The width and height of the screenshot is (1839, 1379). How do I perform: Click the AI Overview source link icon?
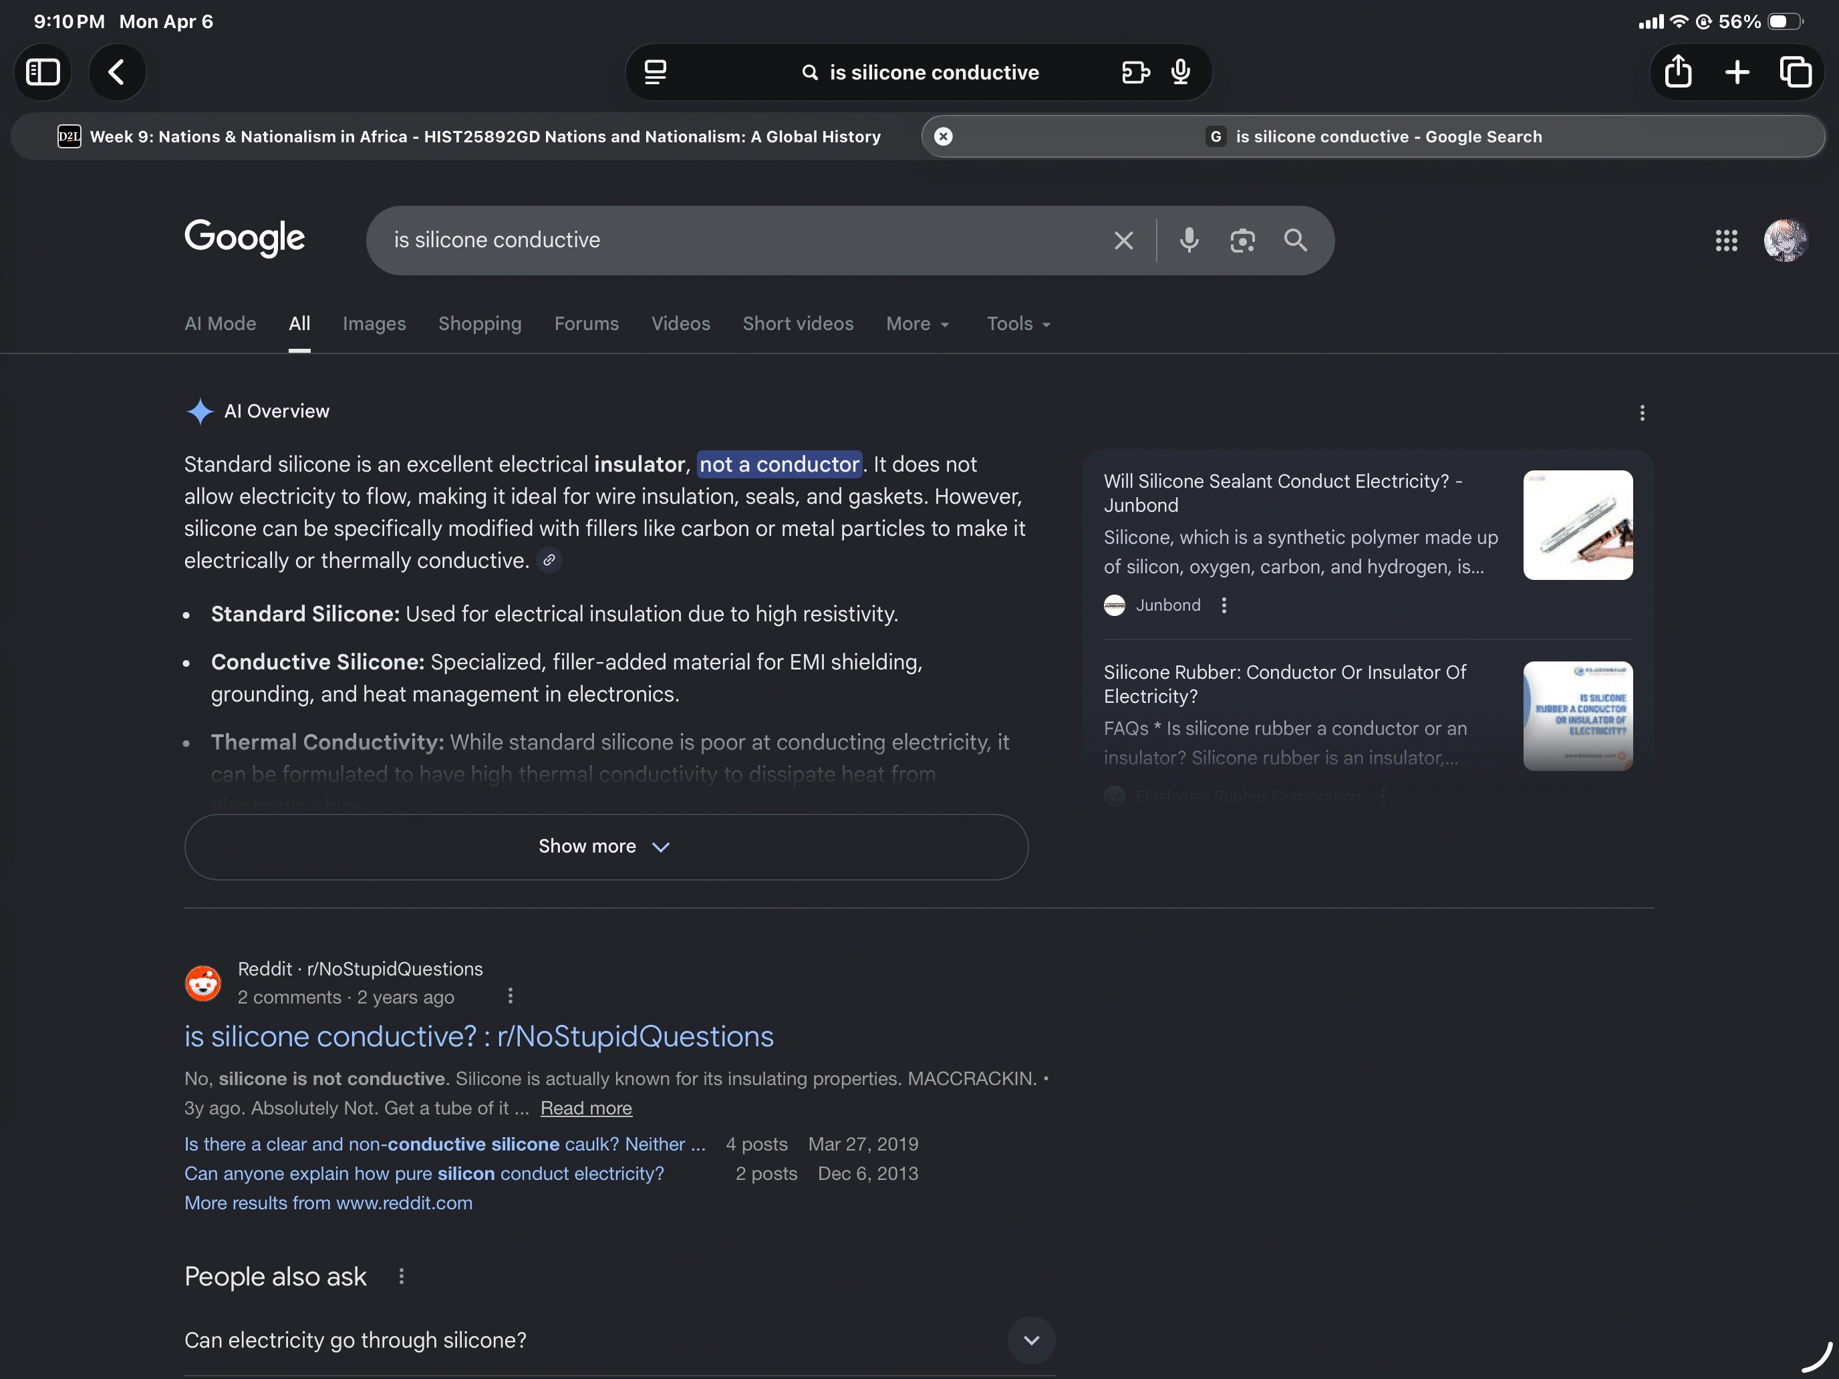point(549,561)
